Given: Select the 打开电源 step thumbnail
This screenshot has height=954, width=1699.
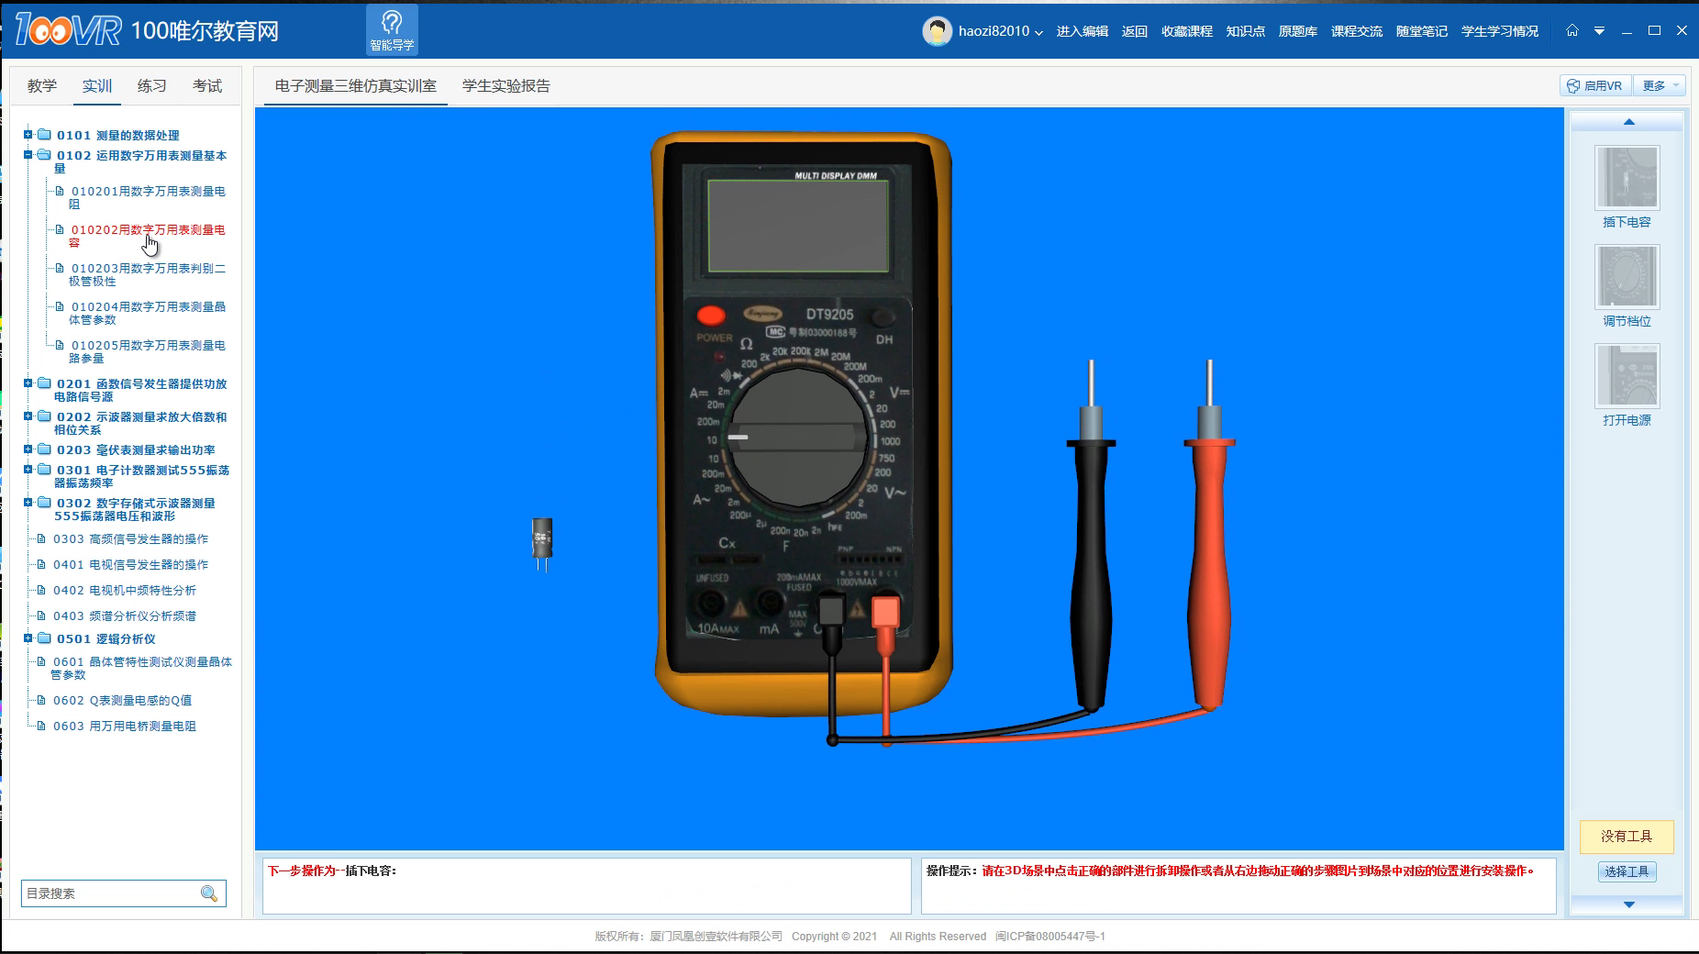Looking at the screenshot, I should tap(1627, 376).
